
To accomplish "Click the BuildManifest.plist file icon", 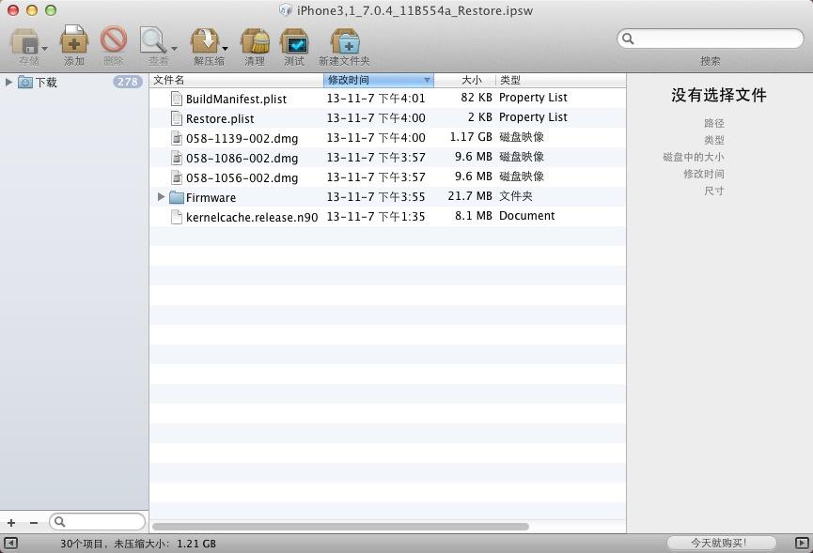I will 177,99.
